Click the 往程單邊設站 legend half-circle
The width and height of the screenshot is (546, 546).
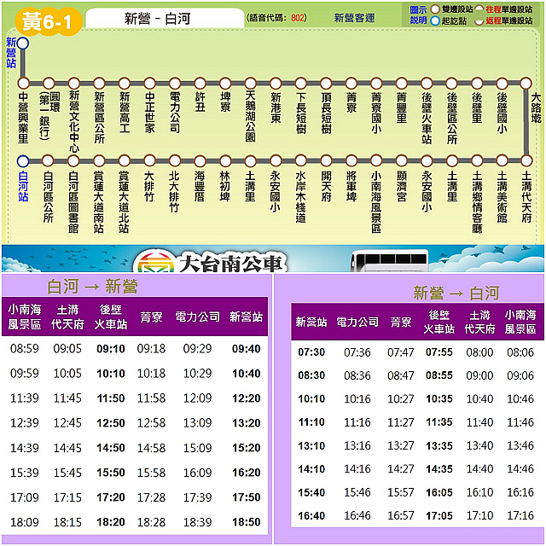tap(479, 9)
